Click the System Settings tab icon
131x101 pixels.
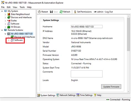(x=39, y=95)
